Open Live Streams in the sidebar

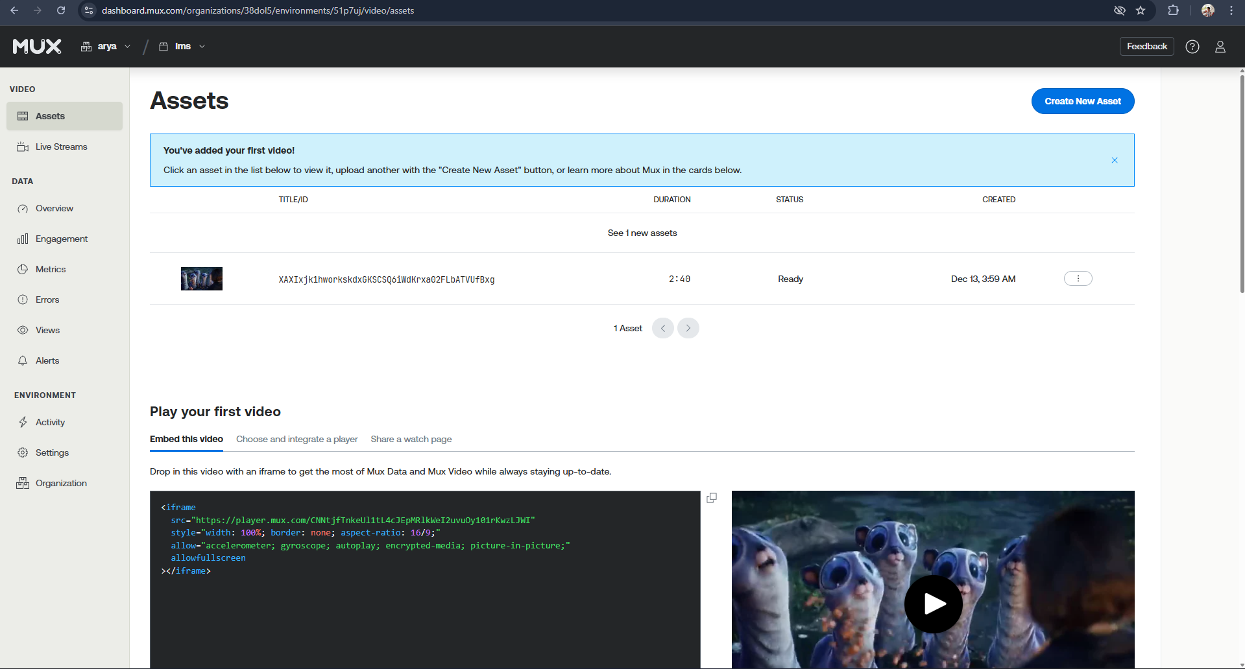pos(61,147)
